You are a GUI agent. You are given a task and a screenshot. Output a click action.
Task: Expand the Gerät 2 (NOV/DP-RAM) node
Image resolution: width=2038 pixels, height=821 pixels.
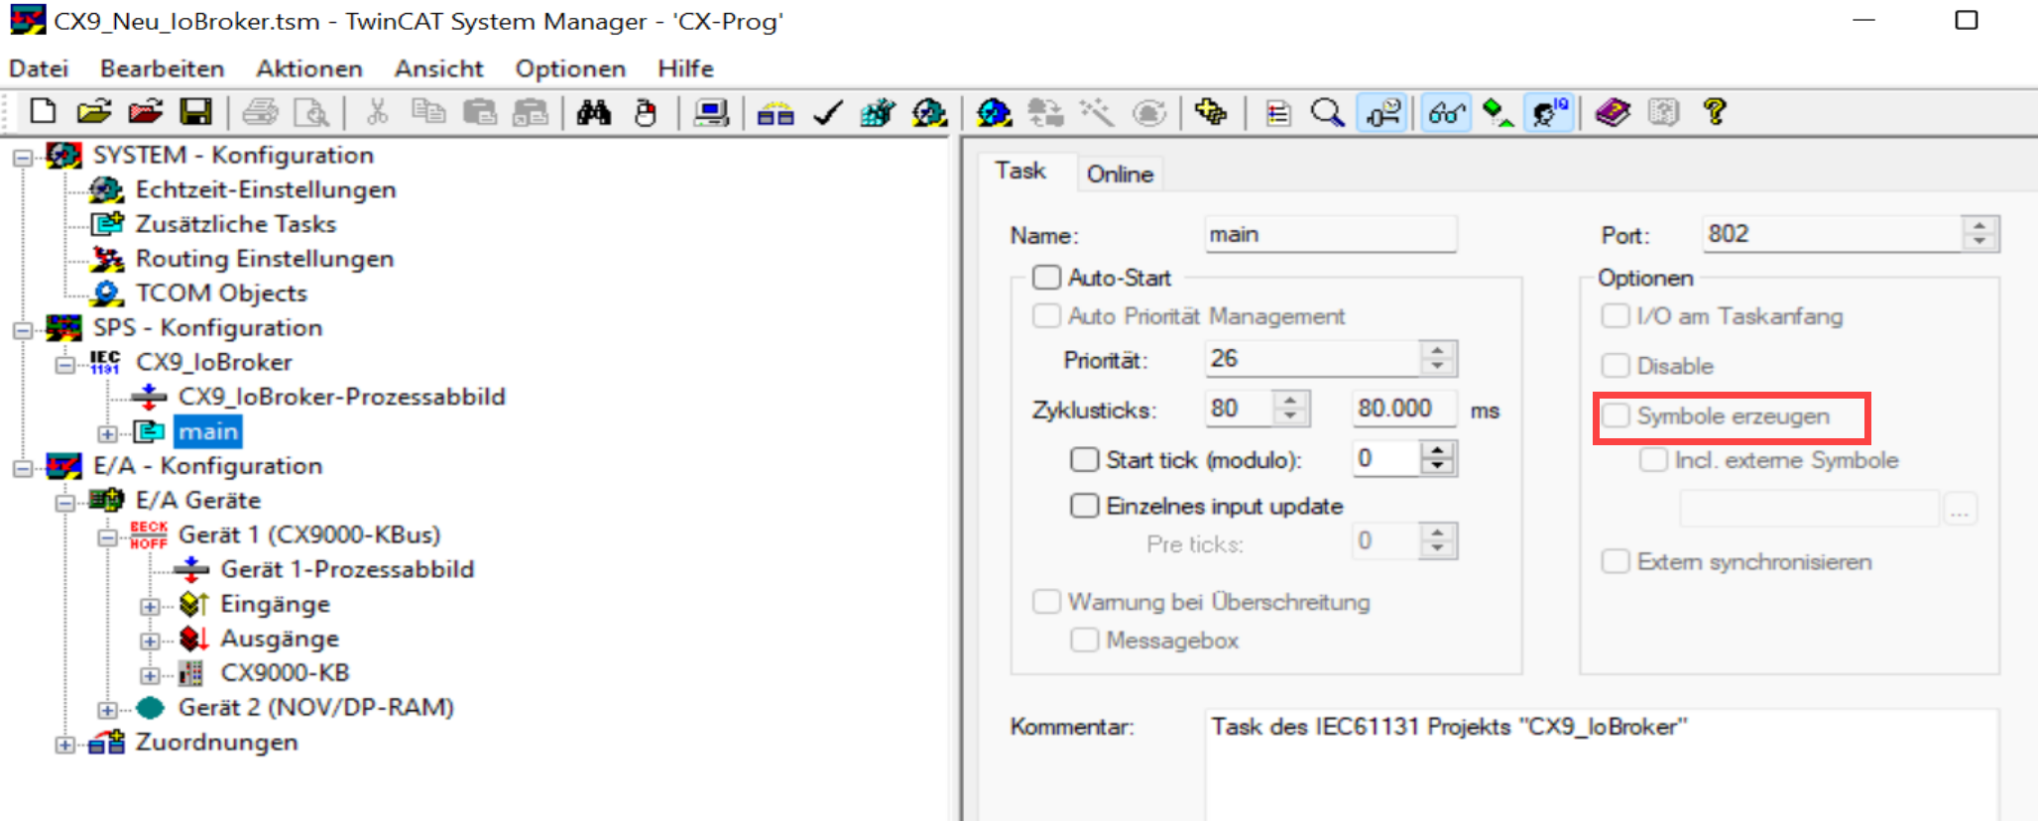tap(107, 709)
